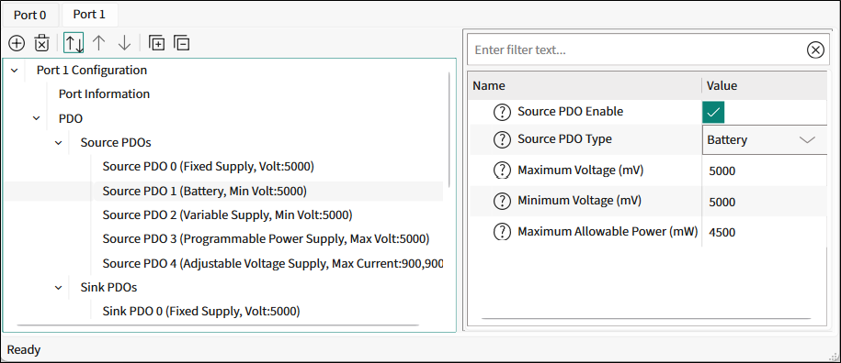Click the Ready status bar text
This screenshot has height=363, width=841.
click(24, 350)
